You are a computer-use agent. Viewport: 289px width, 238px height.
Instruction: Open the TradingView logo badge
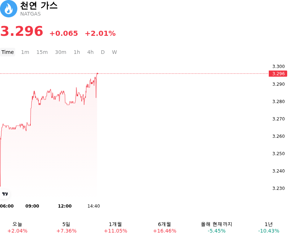click(5, 194)
